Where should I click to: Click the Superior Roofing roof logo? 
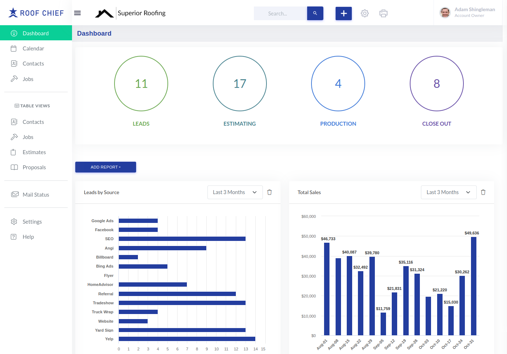tap(104, 13)
